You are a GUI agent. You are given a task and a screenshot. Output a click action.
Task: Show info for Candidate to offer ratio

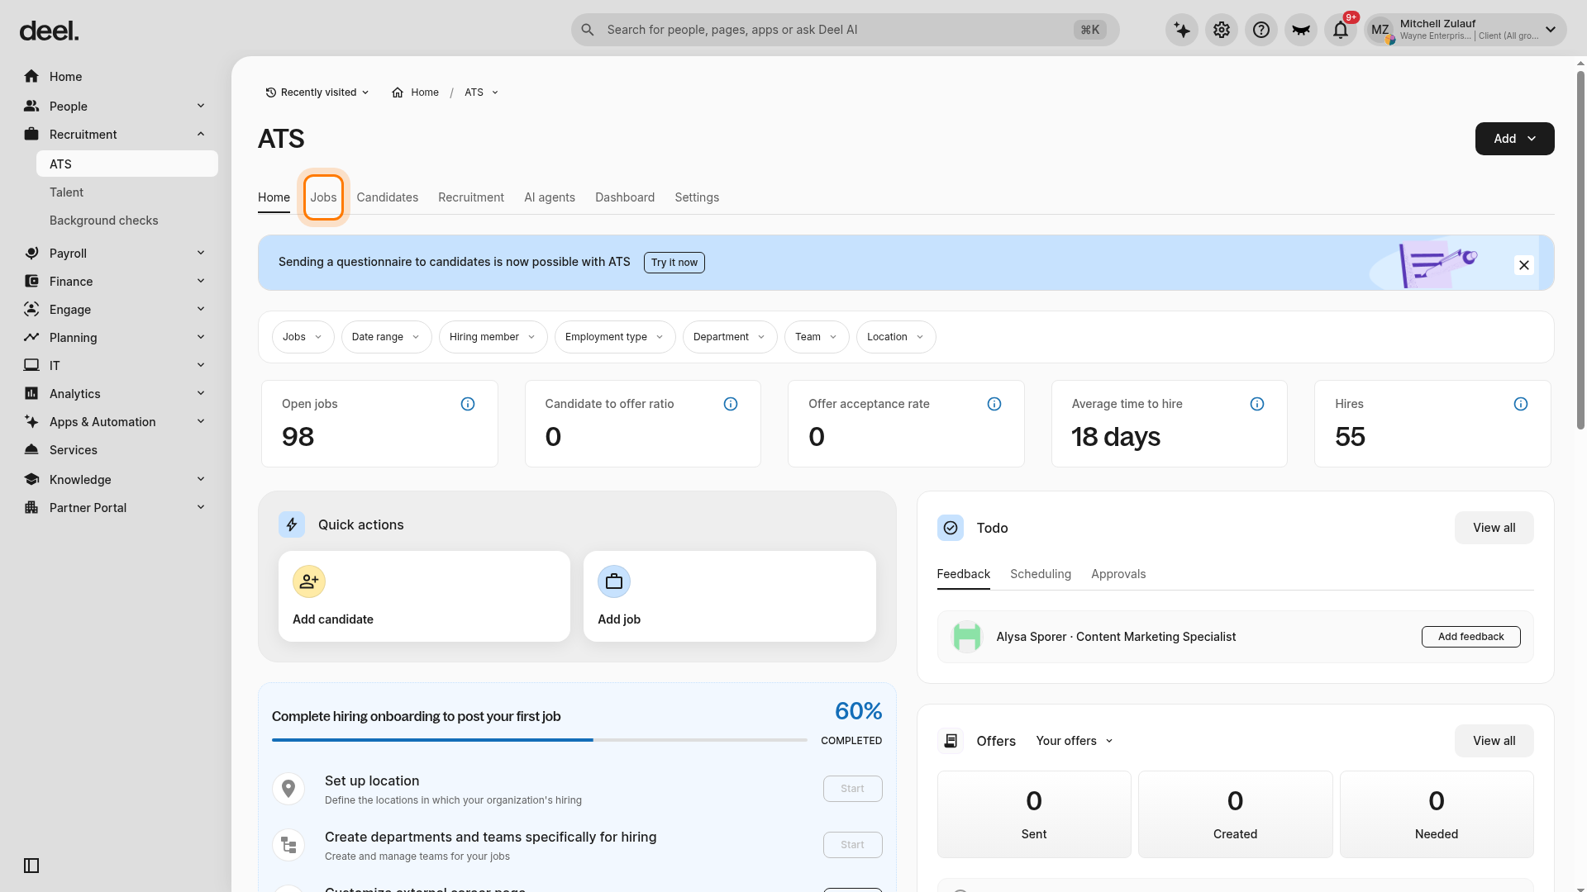[x=731, y=404]
